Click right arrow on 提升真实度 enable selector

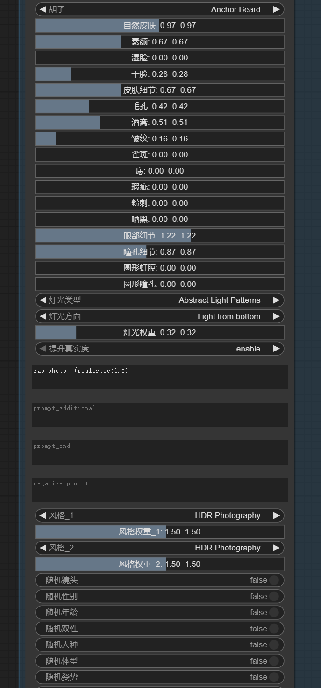(x=276, y=349)
